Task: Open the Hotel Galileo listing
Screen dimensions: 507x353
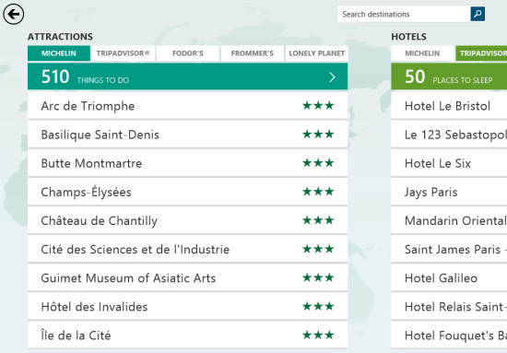Action: (449, 278)
